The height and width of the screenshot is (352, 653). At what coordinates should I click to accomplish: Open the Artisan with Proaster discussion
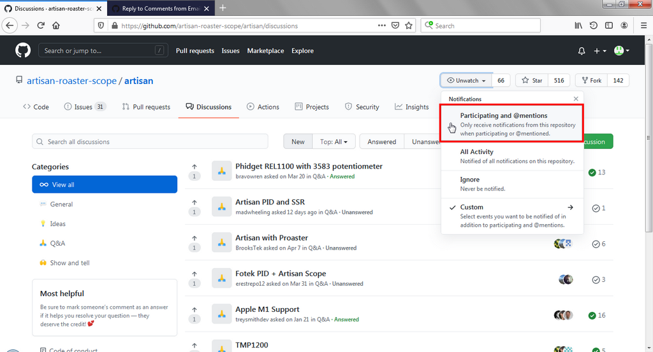[272, 237]
